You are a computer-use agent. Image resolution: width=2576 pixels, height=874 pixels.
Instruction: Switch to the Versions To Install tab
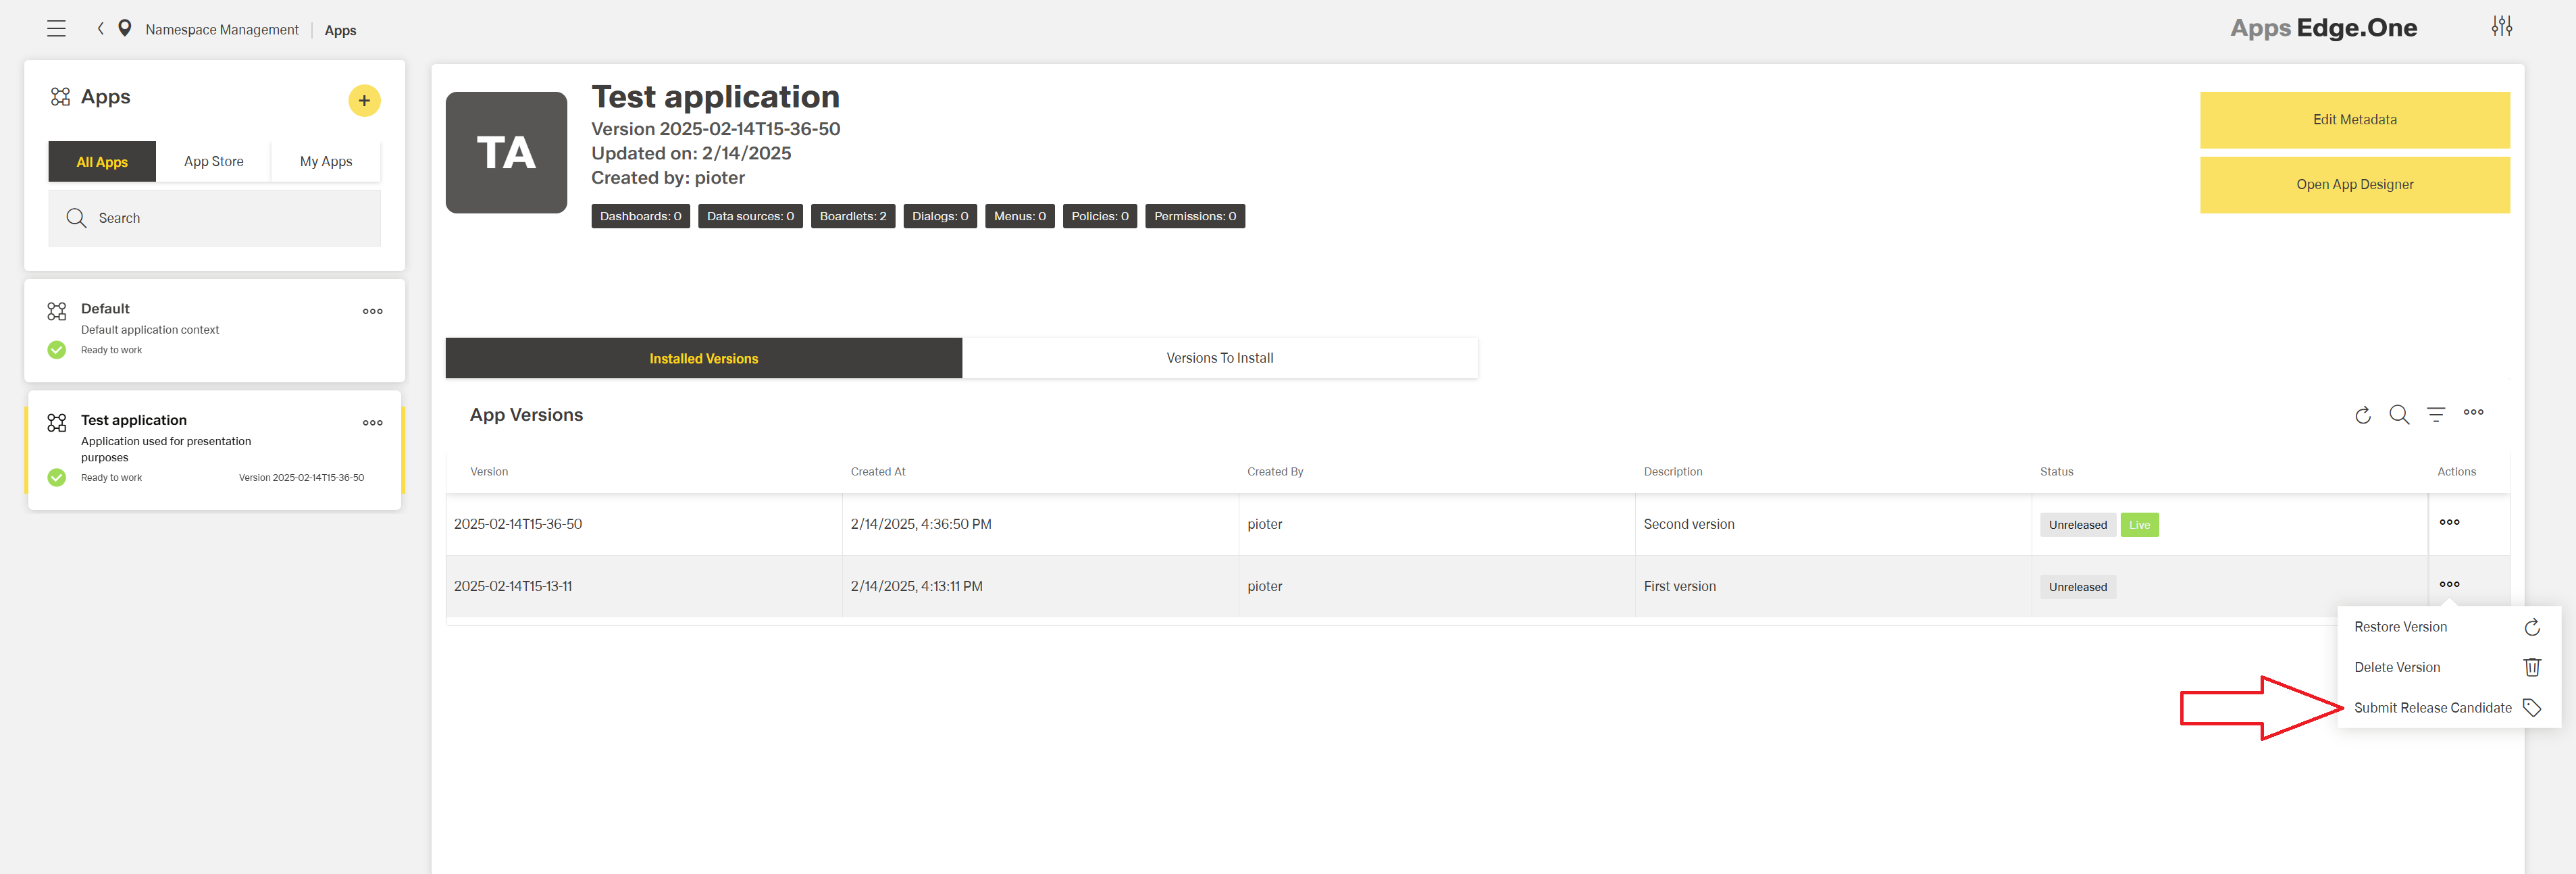coord(1220,357)
